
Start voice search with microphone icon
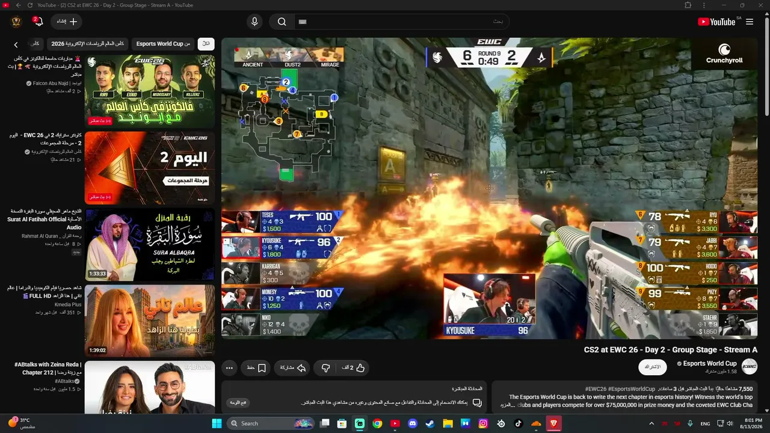254,22
